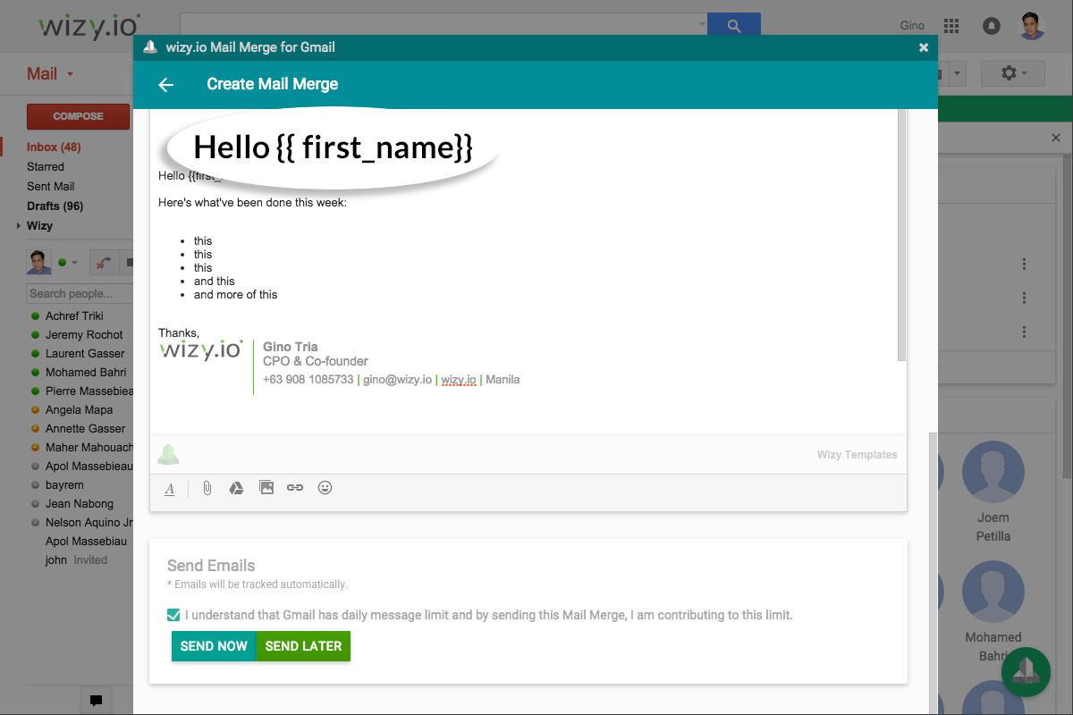Expand the Wizy label triangle
This screenshot has width=1073, height=715.
pos(19,226)
